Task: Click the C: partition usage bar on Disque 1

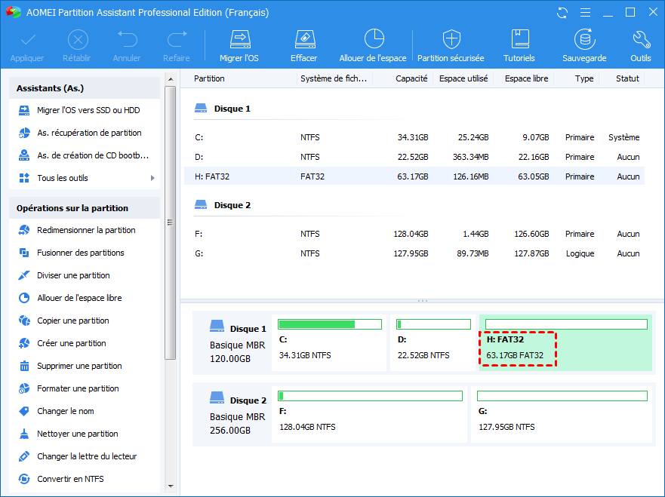Action: coord(329,325)
